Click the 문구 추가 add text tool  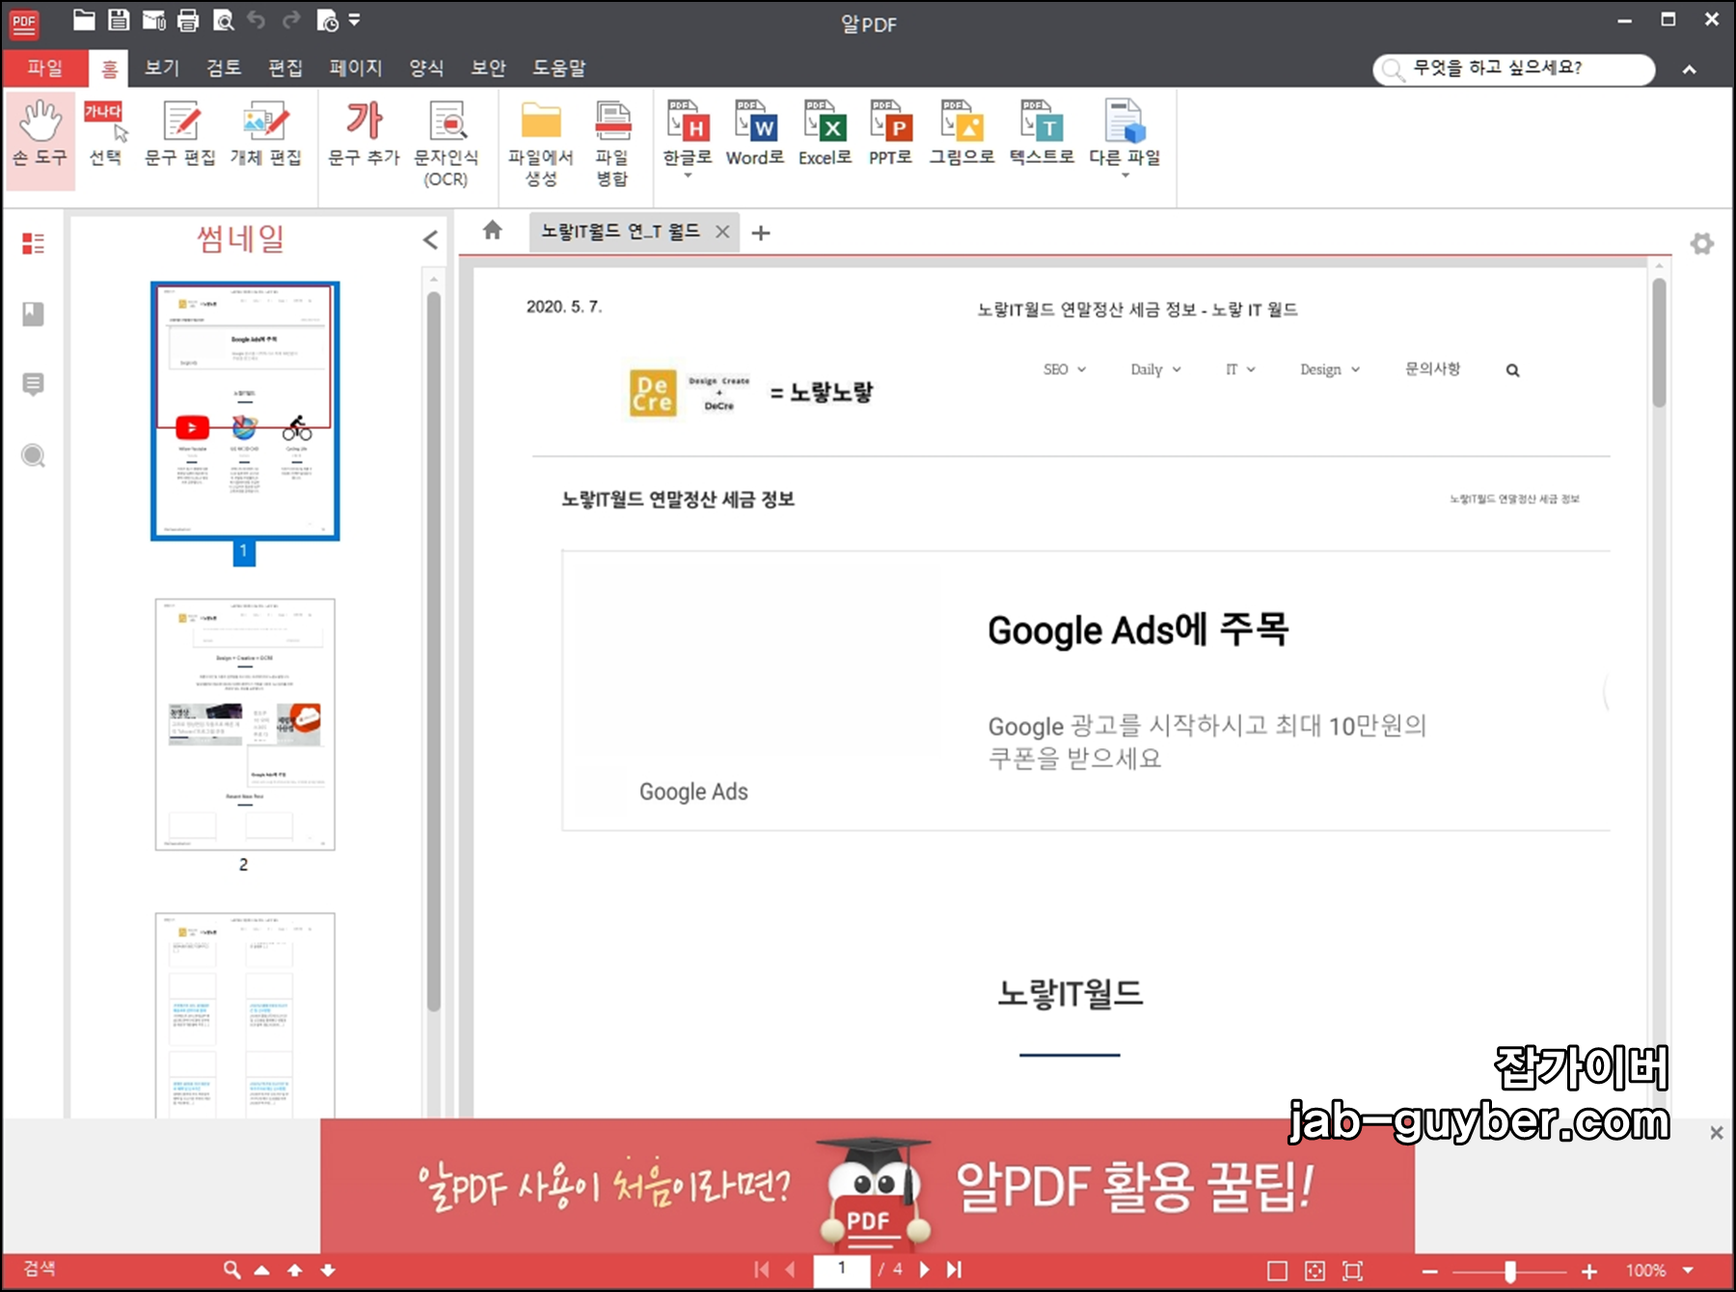tap(364, 135)
